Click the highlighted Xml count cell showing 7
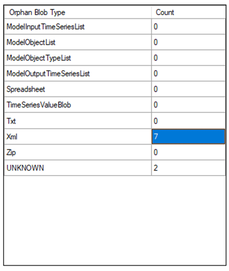This screenshot has height=271, width=229. click(x=188, y=137)
